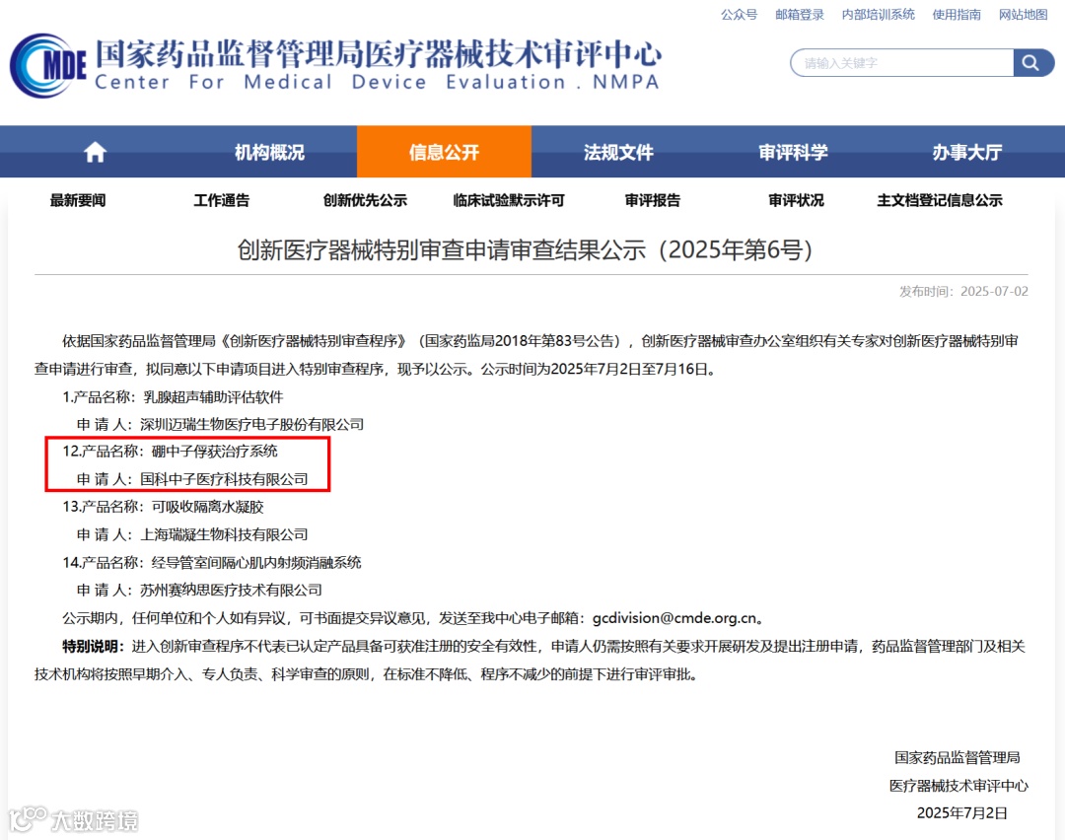Image resolution: width=1065 pixels, height=840 pixels.
Task: Click the search magnifier button
Action: coord(1032,63)
